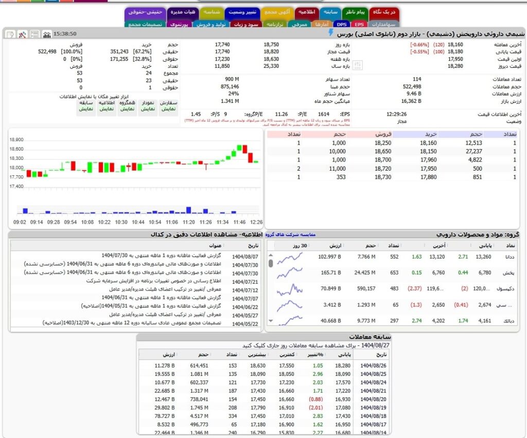Click the note icon in the header bar

[10, 34]
